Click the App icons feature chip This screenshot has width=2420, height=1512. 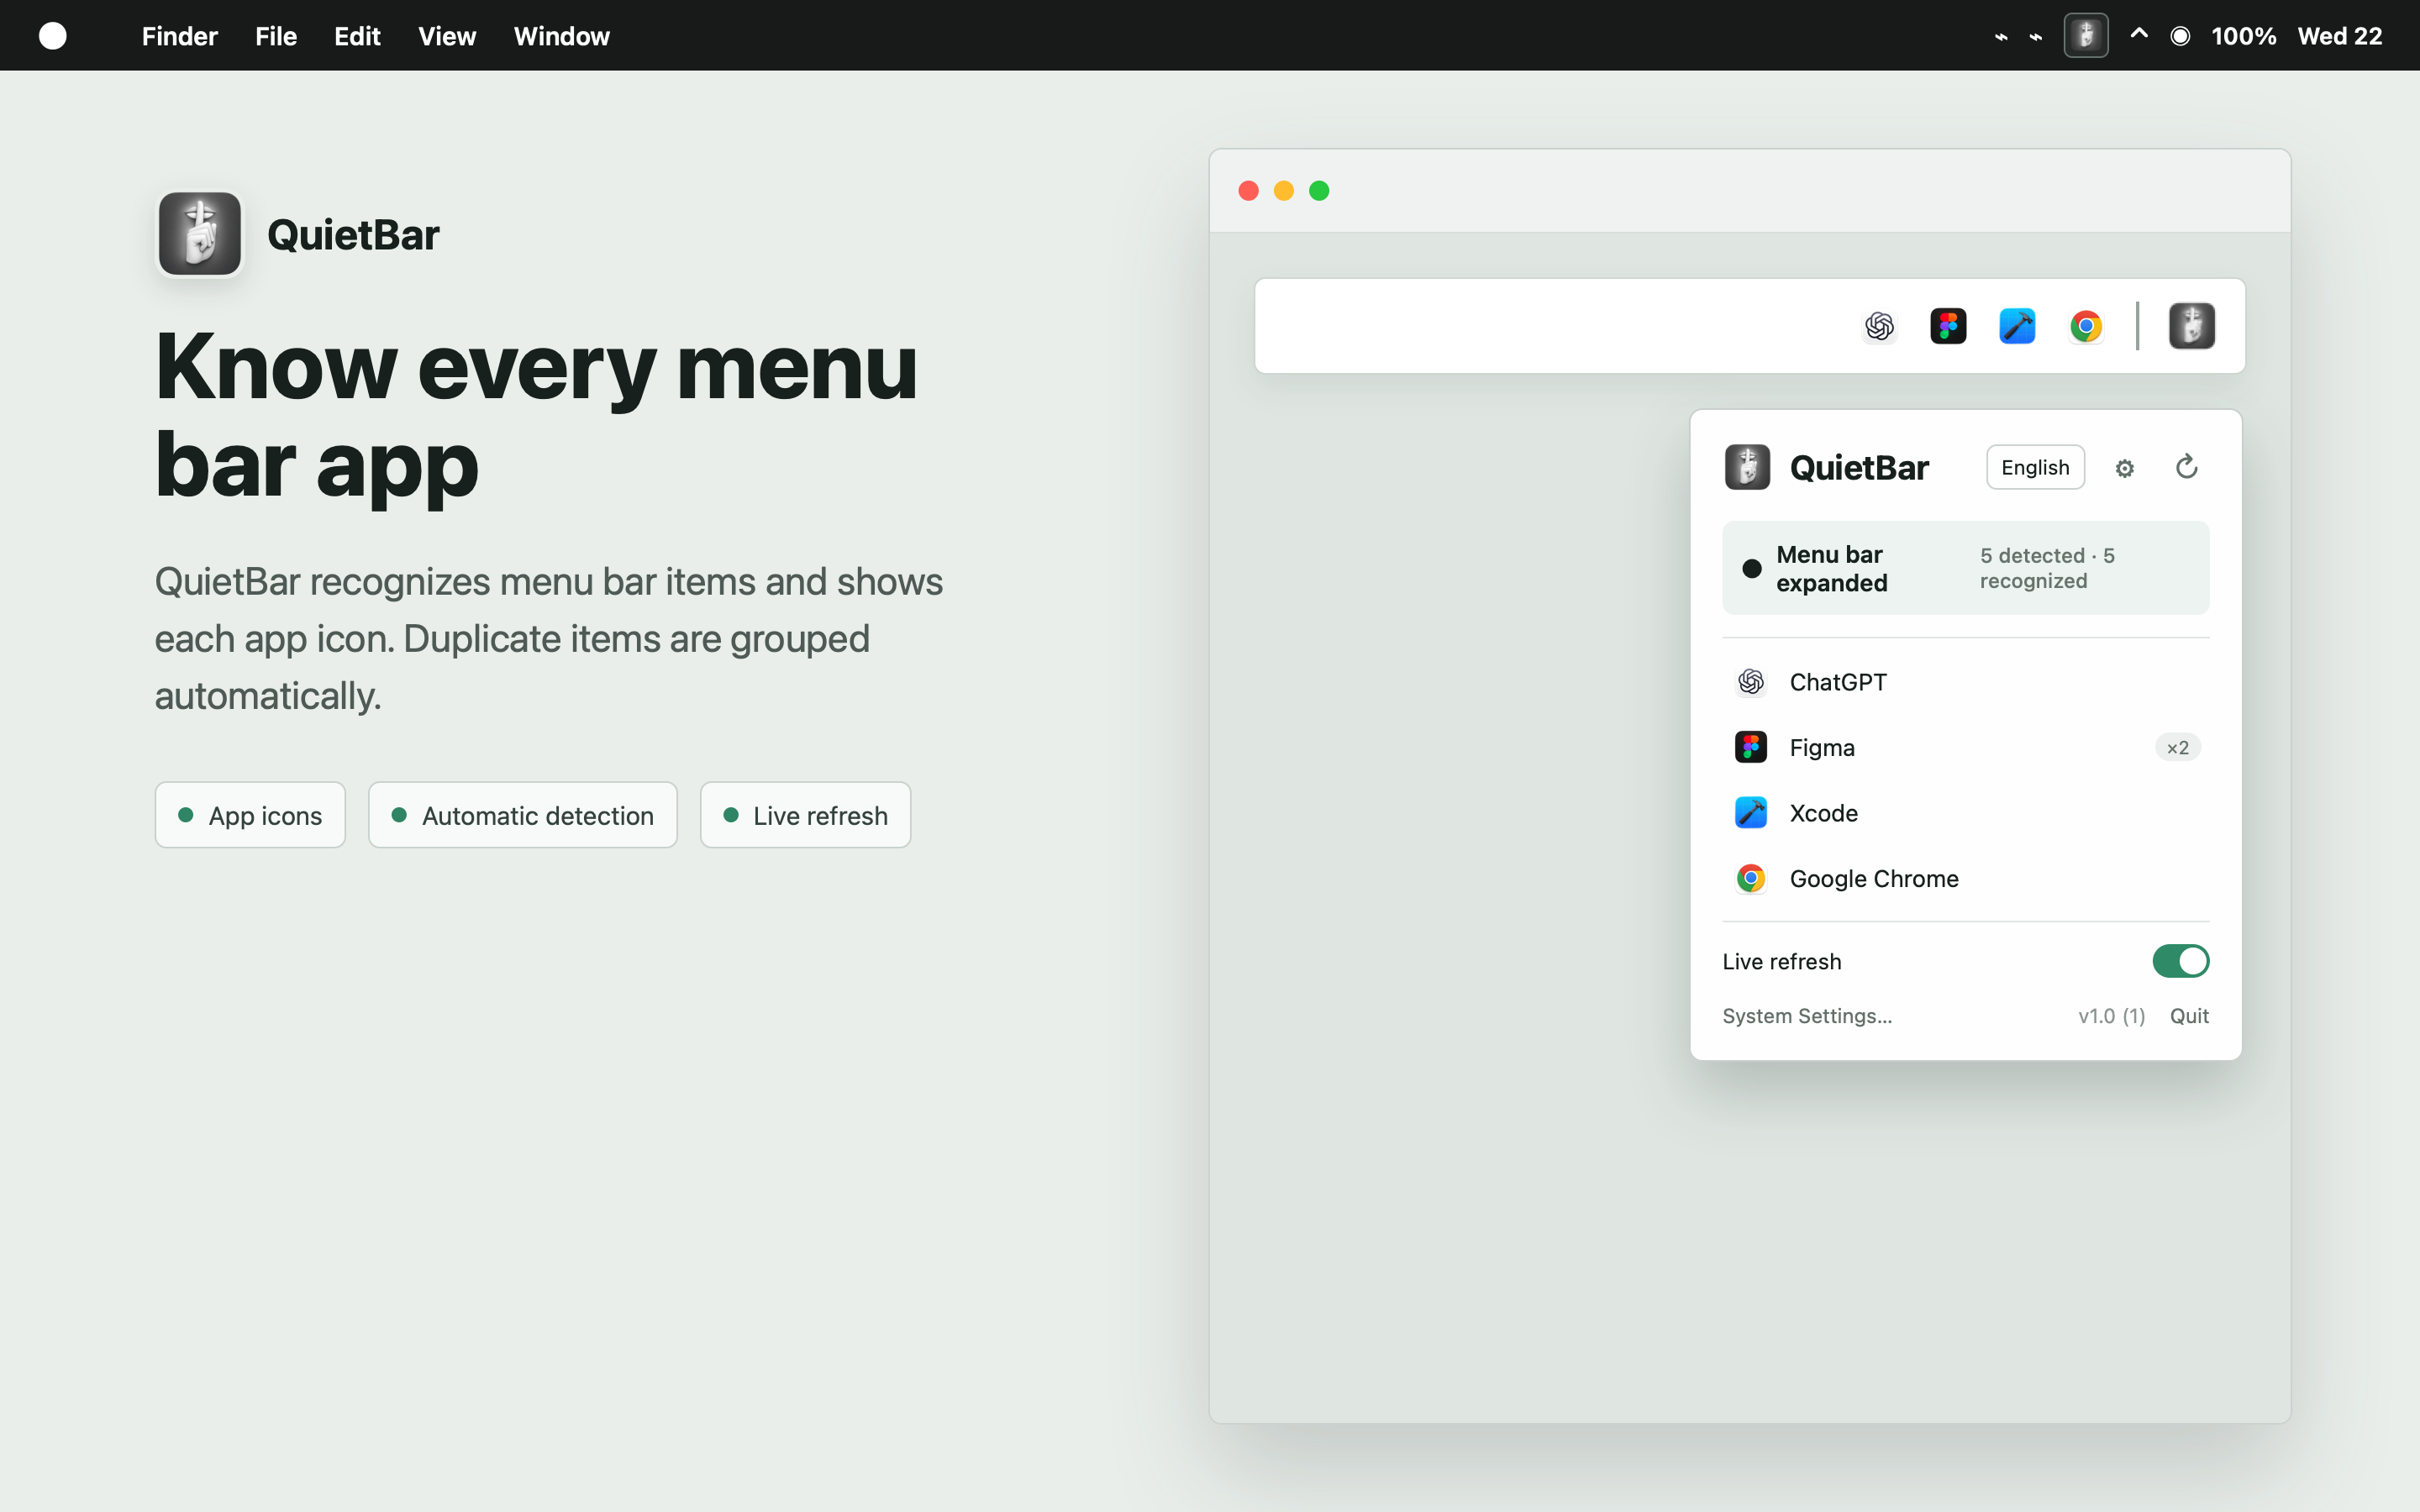click(250, 815)
